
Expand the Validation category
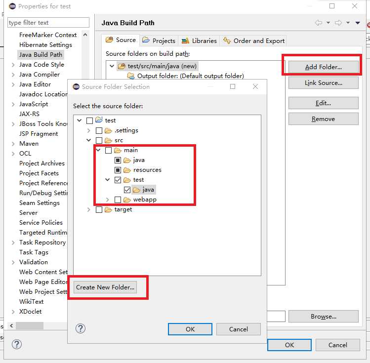pos(13,262)
